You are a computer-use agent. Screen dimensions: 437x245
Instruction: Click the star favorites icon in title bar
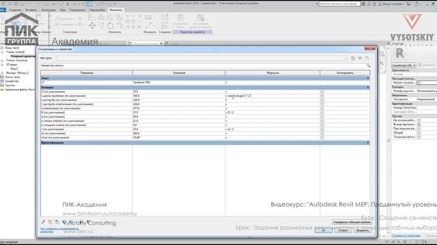(374, 4)
